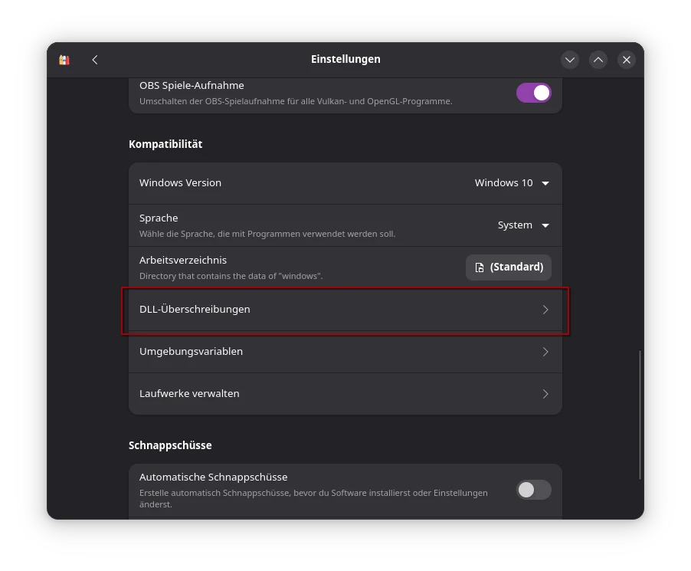Click the arrow beside Laufwerke verwalten
Screen dimensions: 691x571
click(545, 394)
